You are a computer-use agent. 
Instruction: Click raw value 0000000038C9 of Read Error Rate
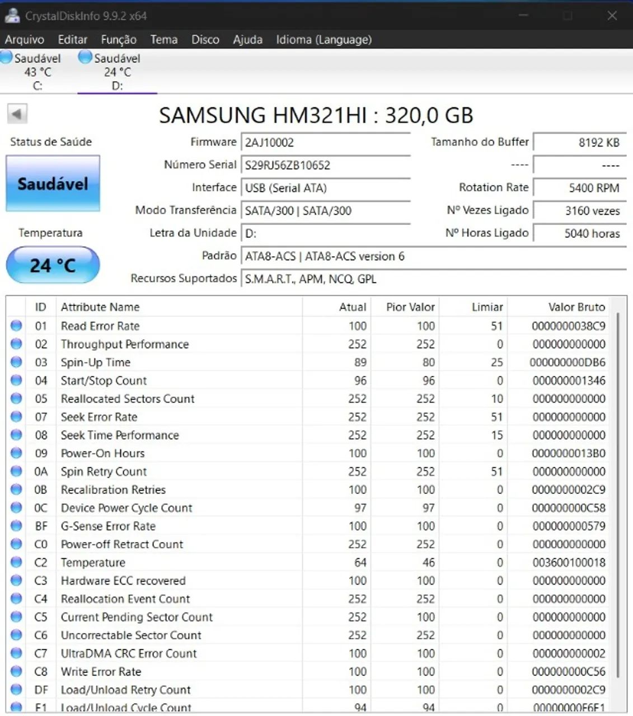pyautogui.click(x=569, y=326)
